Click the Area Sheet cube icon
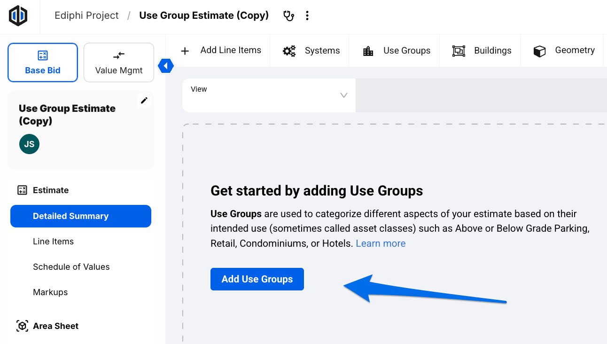 (22, 326)
